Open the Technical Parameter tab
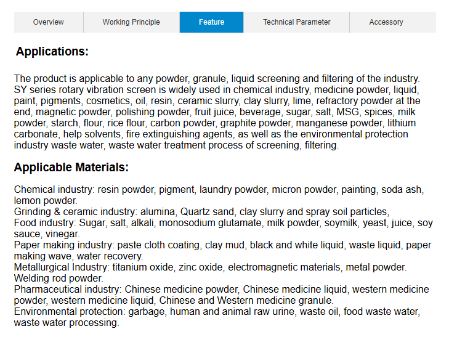The width and height of the screenshot is (449, 350). [296, 22]
